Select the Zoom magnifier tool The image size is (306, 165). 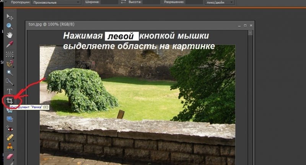10,26
